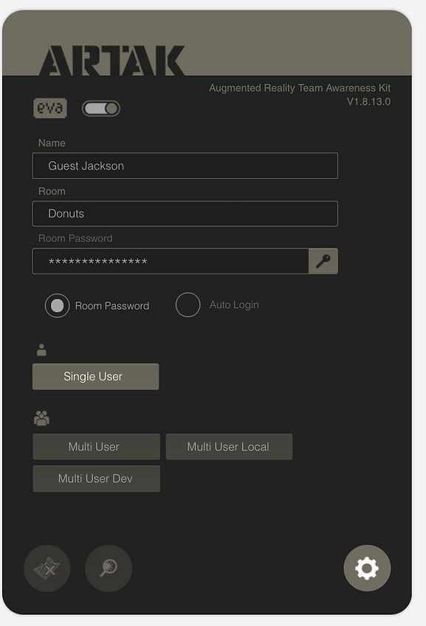Click the Name label above the field
This screenshot has width=426, height=626.
click(52, 143)
